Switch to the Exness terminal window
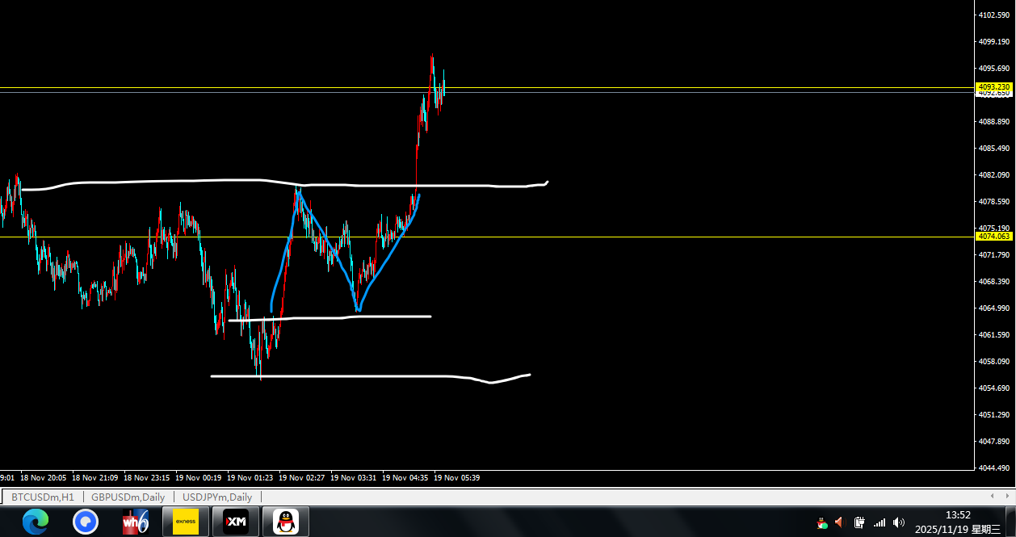The height and width of the screenshot is (537, 1016). (x=186, y=522)
